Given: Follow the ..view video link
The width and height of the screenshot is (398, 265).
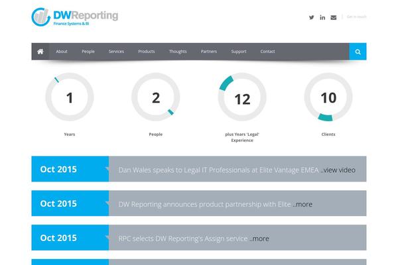Looking at the screenshot, I should [338, 170].
